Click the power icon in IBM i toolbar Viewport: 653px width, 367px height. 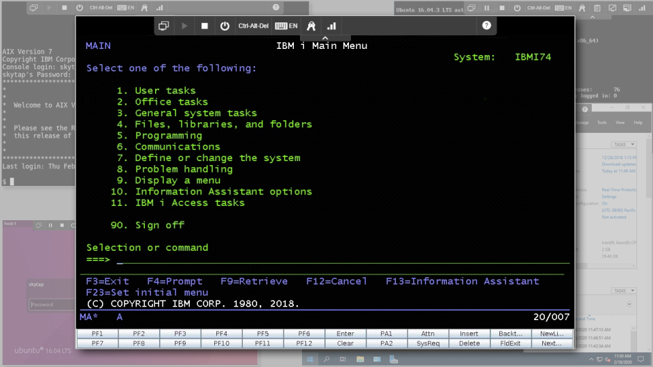225,26
